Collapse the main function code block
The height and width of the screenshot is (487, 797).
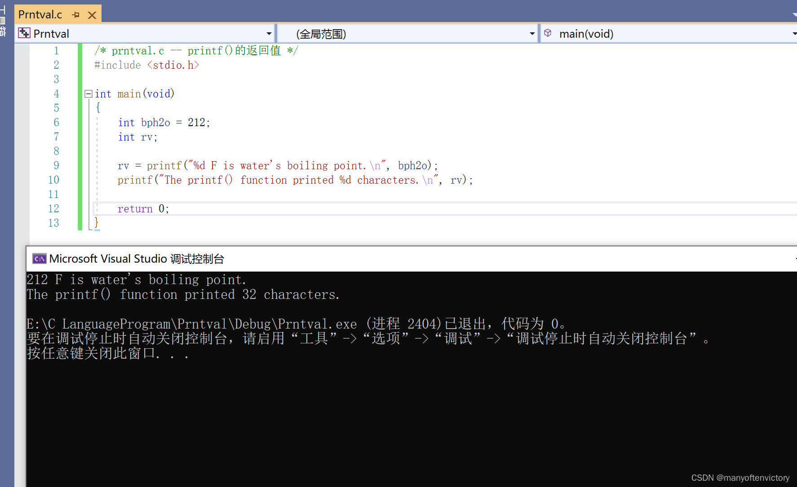tap(89, 94)
